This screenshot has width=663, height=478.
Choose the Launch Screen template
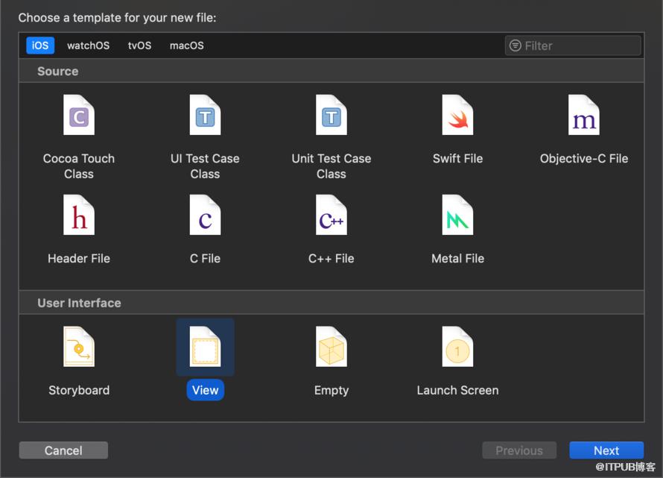pyautogui.click(x=457, y=346)
